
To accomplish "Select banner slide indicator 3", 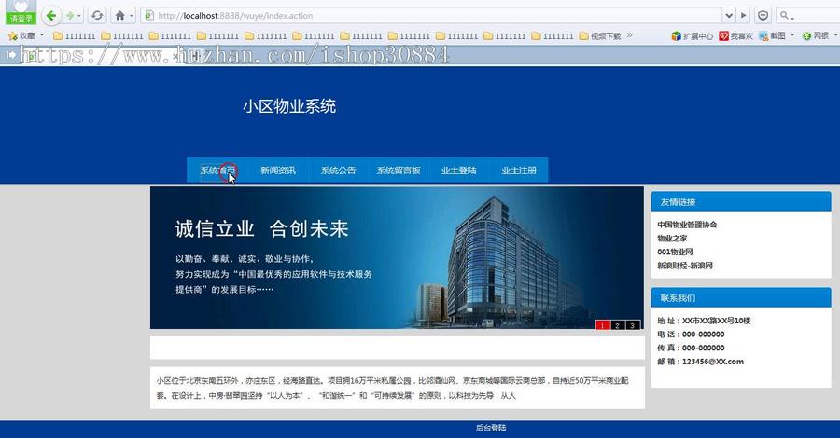I will tap(632, 324).
